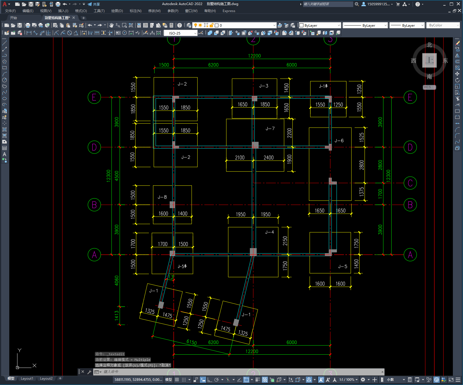Add a new drawing tab with plus
Screen dimensions: 463x385
(x=83, y=18)
